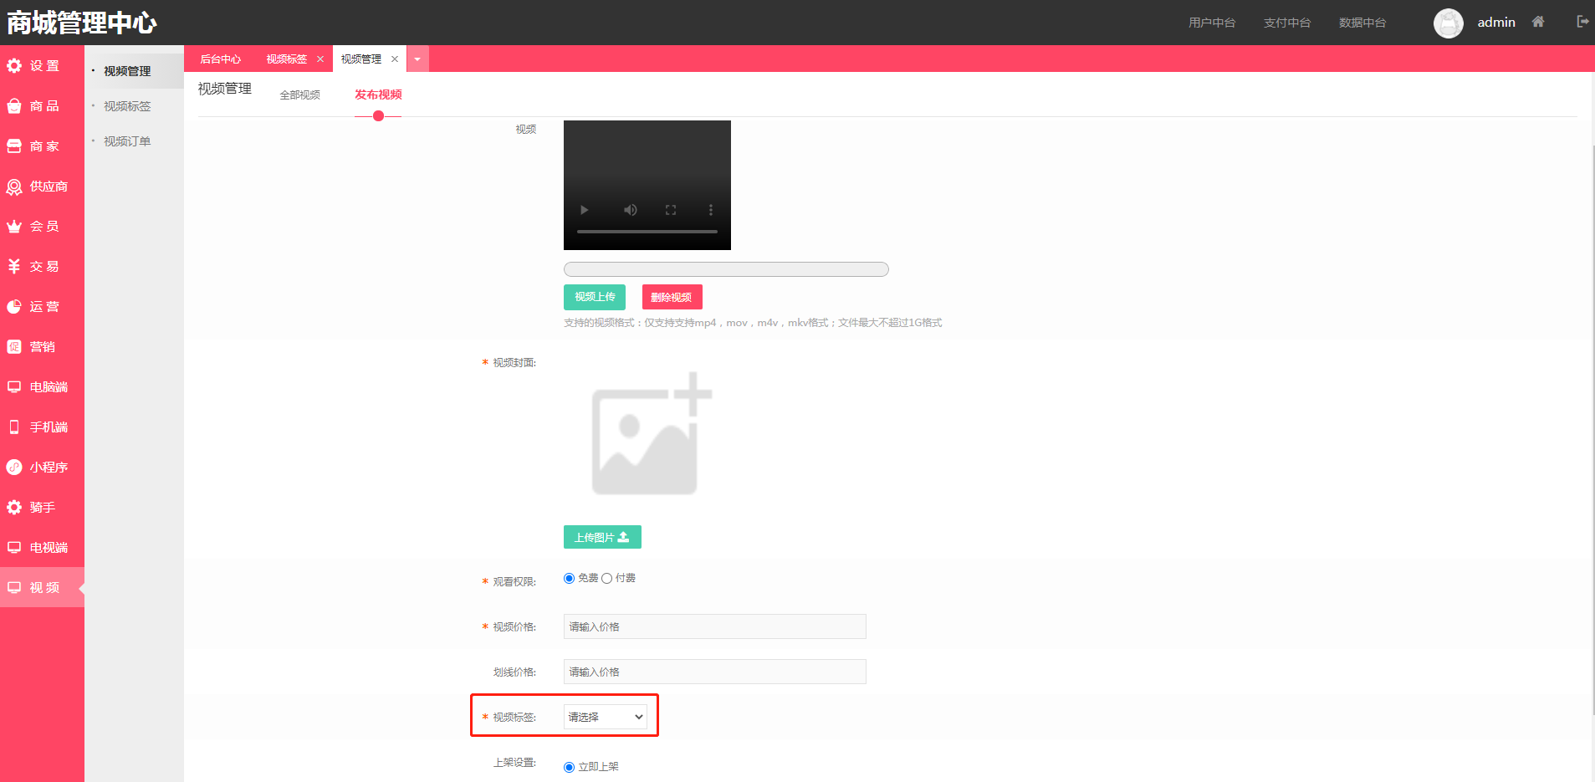
Task: Select the 立即上架 radio option
Action: [569, 767]
